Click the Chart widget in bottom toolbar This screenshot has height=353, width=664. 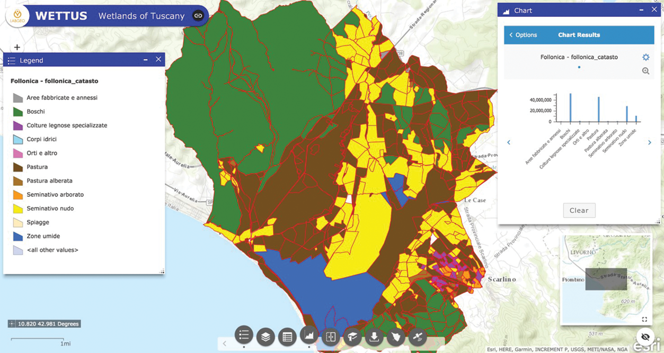coord(309,335)
